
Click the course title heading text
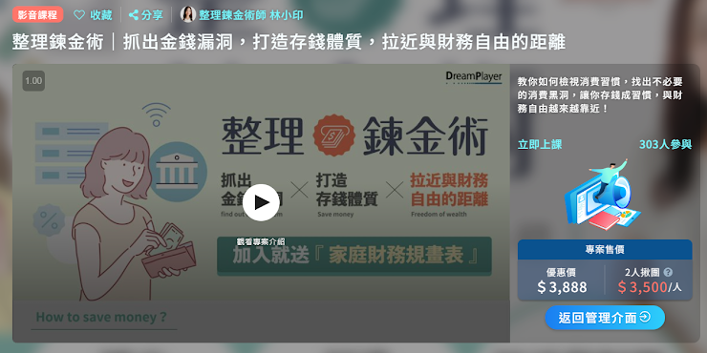pos(289,42)
